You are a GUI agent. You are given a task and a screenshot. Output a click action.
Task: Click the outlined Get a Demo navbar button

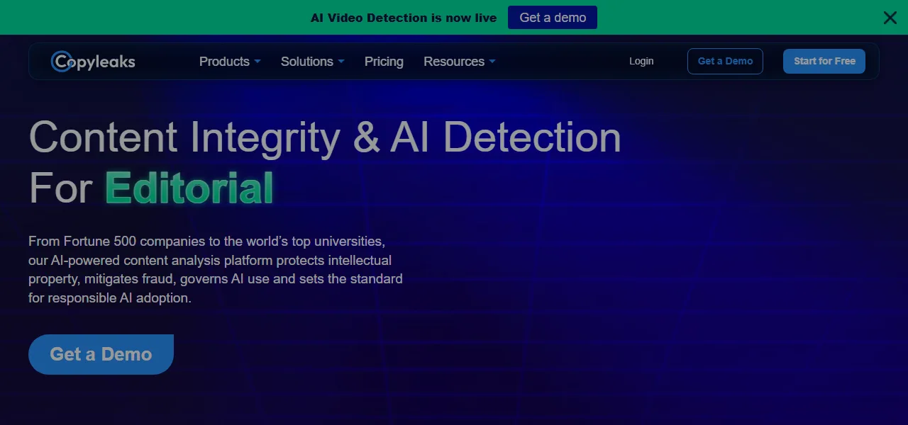pos(725,62)
